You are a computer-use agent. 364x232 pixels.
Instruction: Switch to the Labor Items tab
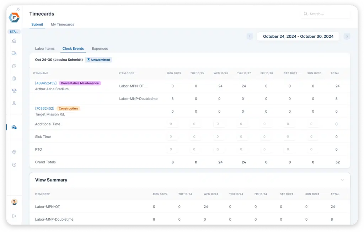coord(45,49)
